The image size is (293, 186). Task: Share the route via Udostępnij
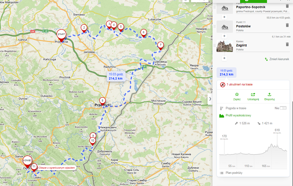pos(253,96)
